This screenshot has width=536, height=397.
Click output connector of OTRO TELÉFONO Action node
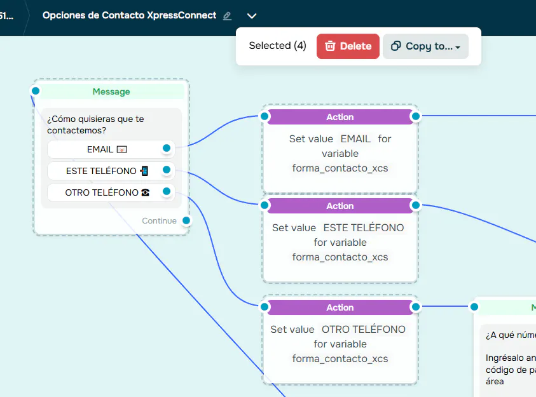coord(416,307)
